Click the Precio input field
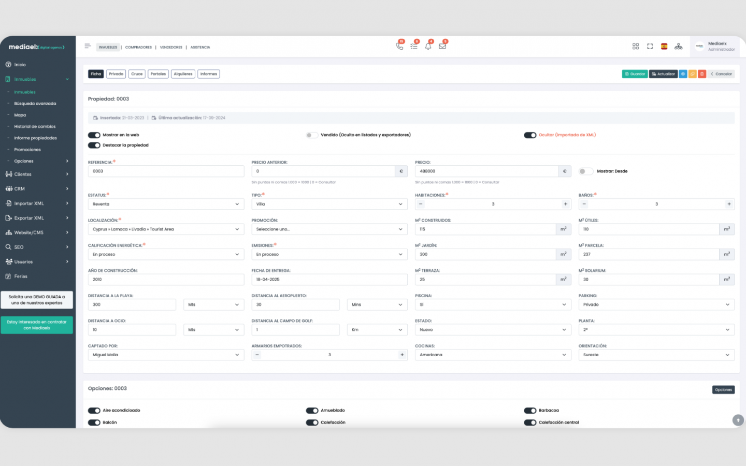This screenshot has height=466, width=746. coord(487,171)
